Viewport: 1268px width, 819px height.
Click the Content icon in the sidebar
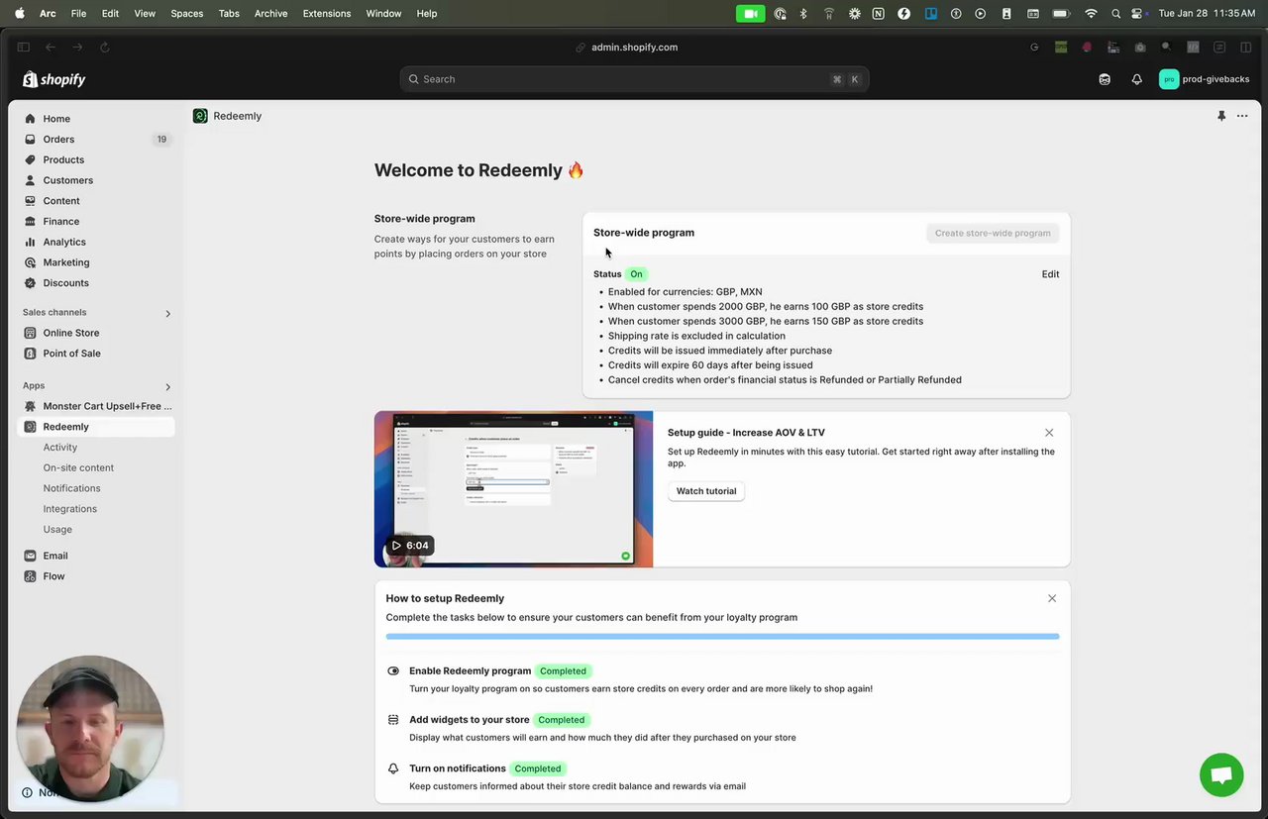(x=30, y=201)
